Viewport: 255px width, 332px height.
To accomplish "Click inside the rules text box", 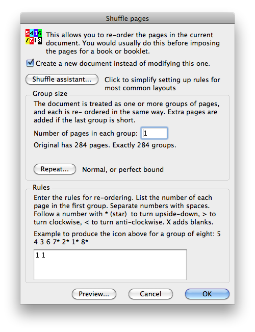I will (x=110, y=265).
